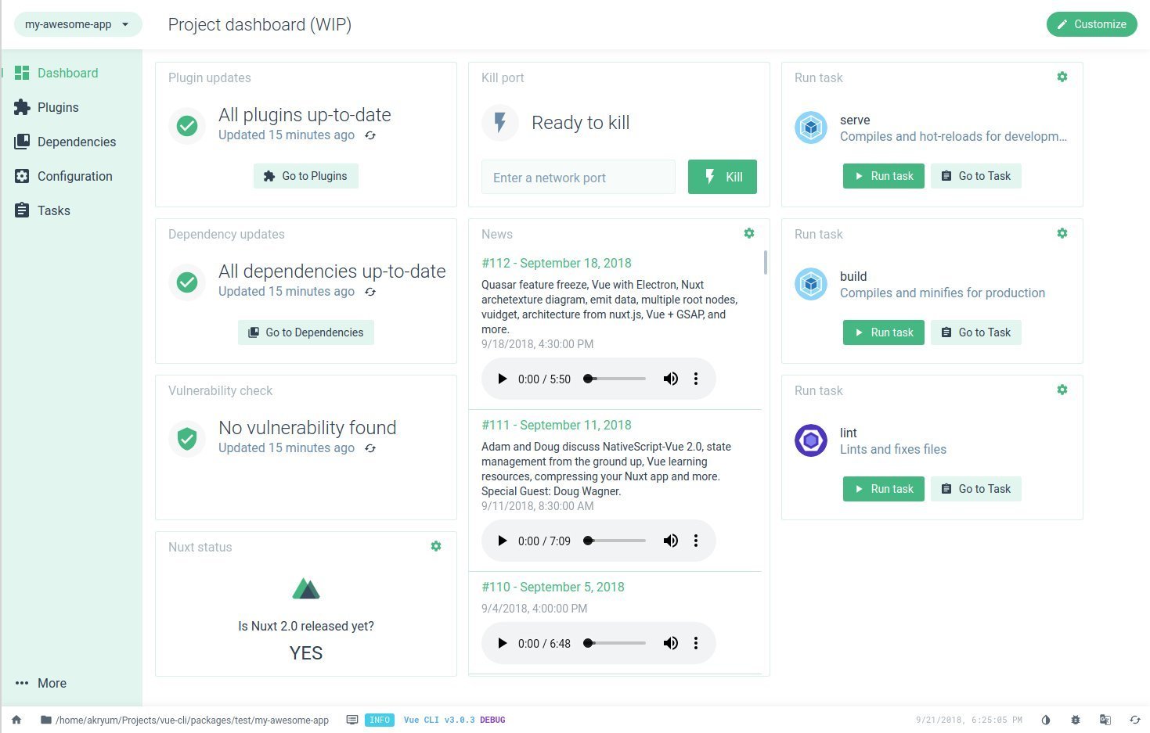Click the Go to Plugins button
This screenshot has width=1150, height=733.
(305, 176)
